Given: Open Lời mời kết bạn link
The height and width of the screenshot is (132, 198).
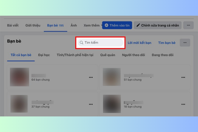Looking at the screenshot, I should click(x=139, y=43).
